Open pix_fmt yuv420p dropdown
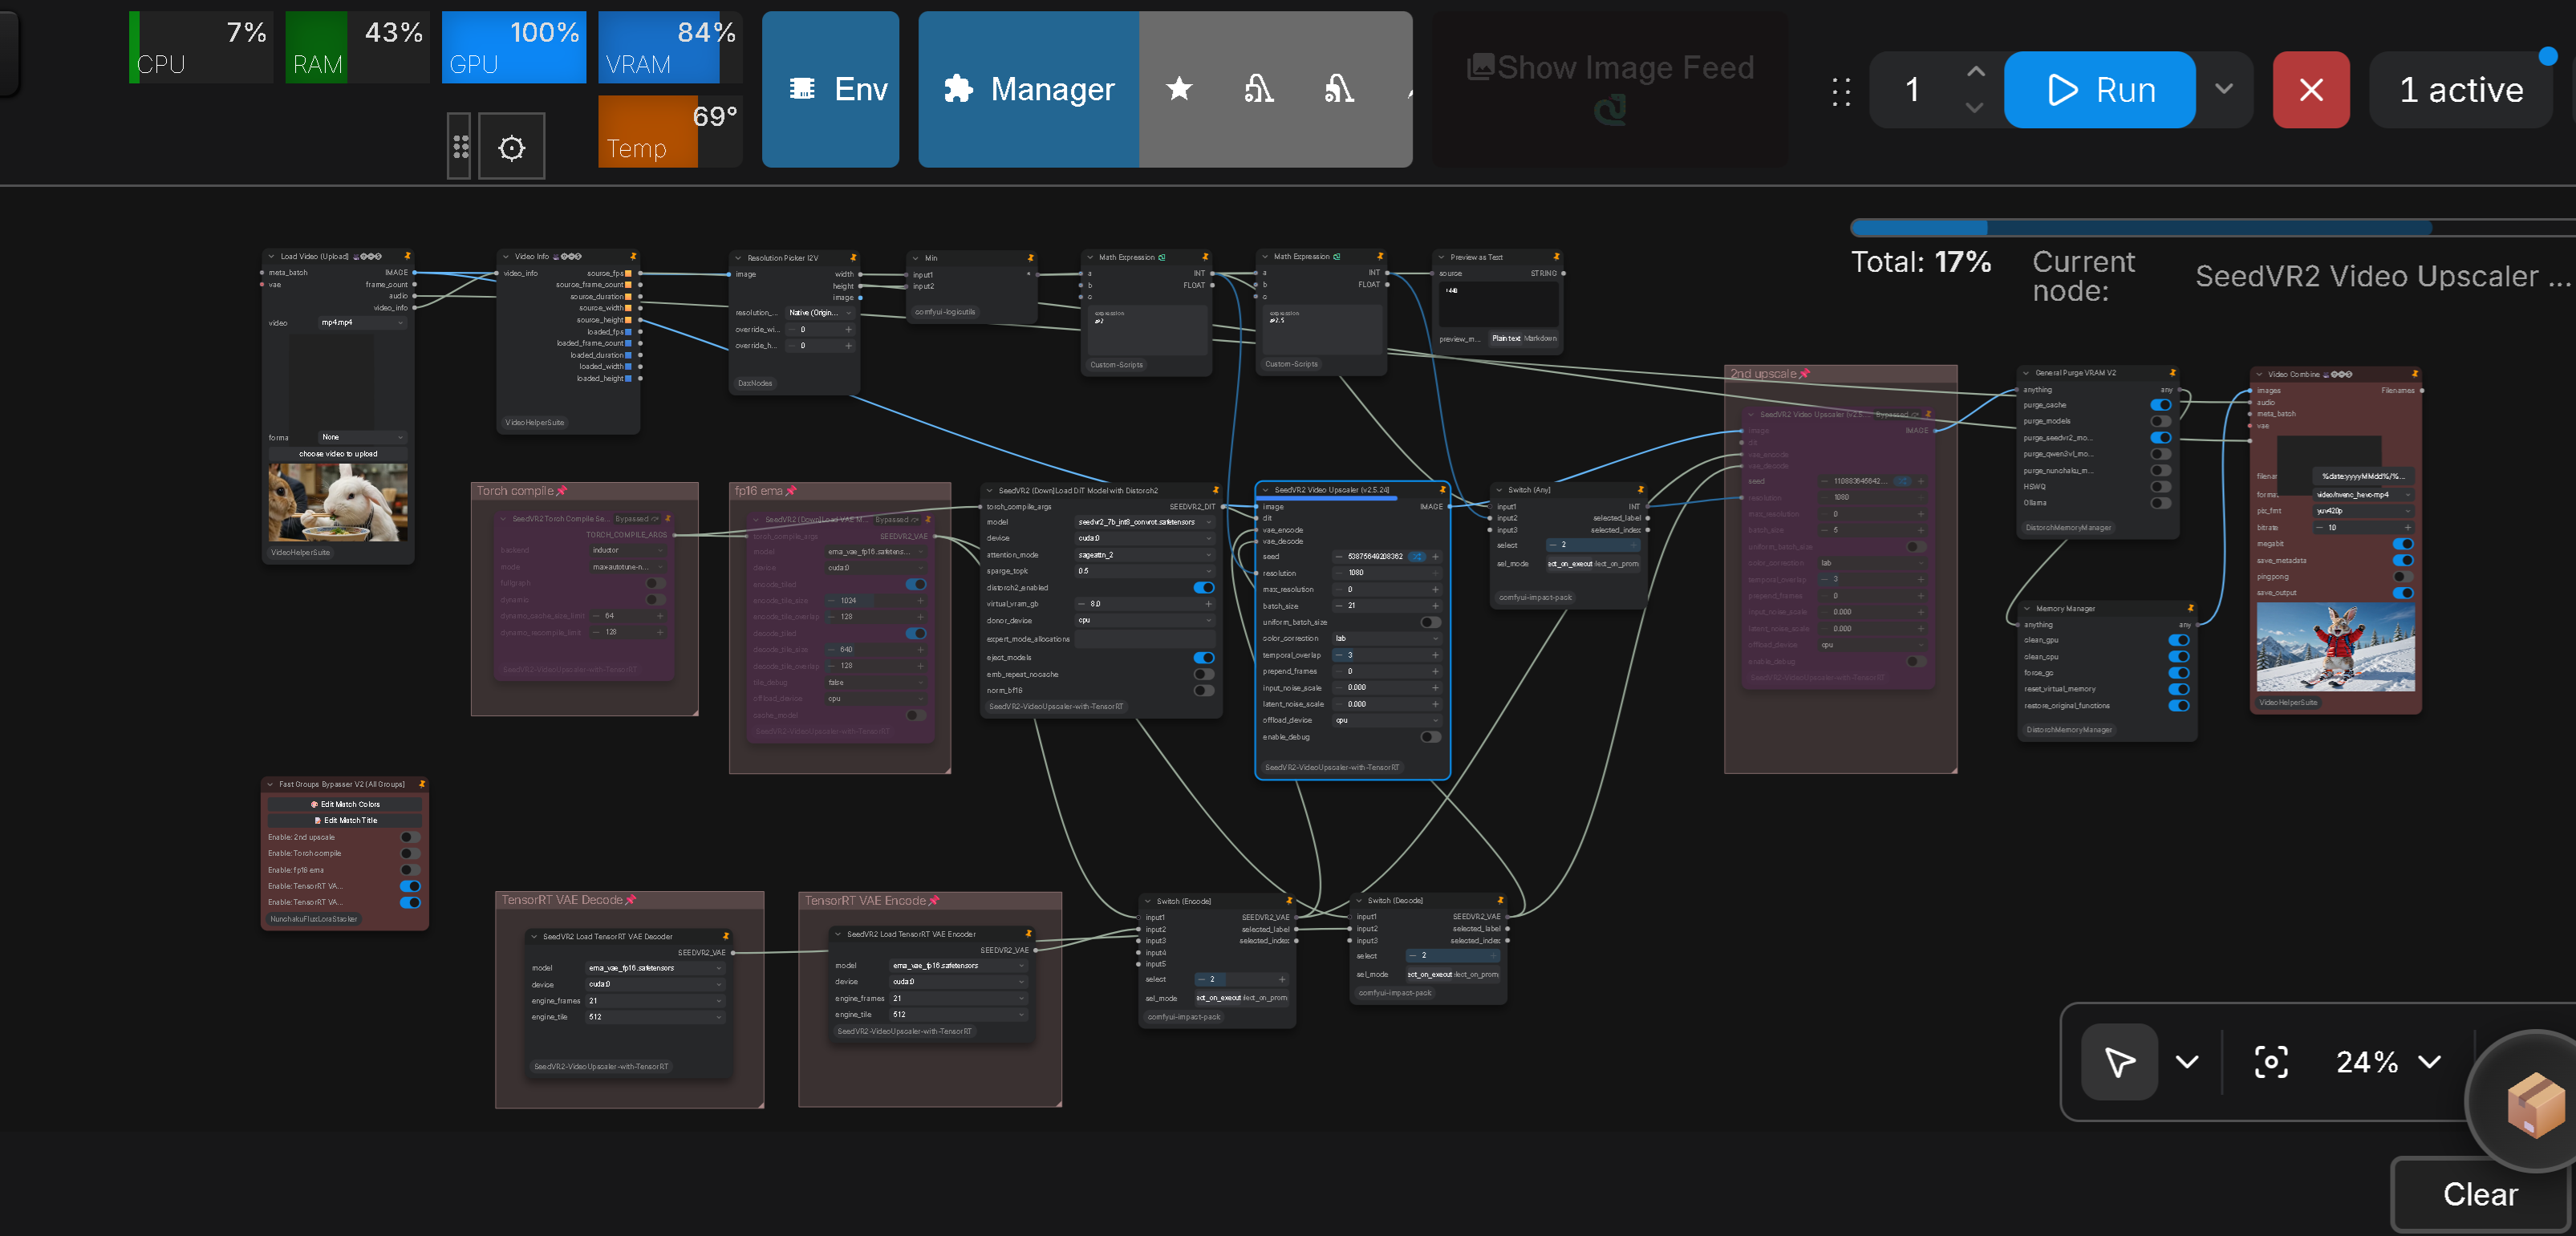The width and height of the screenshot is (2576, 1236). [x=2363, y=511]
